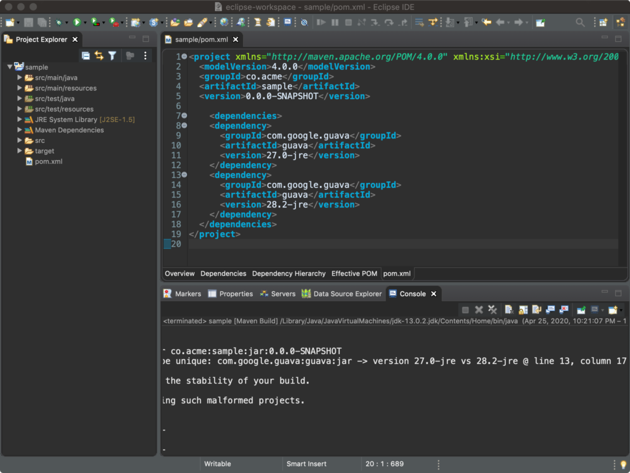Open the Effective POM editor tab
Image resolution: width=630 pixels, height=473 pixels.
[x=354, y=273]
